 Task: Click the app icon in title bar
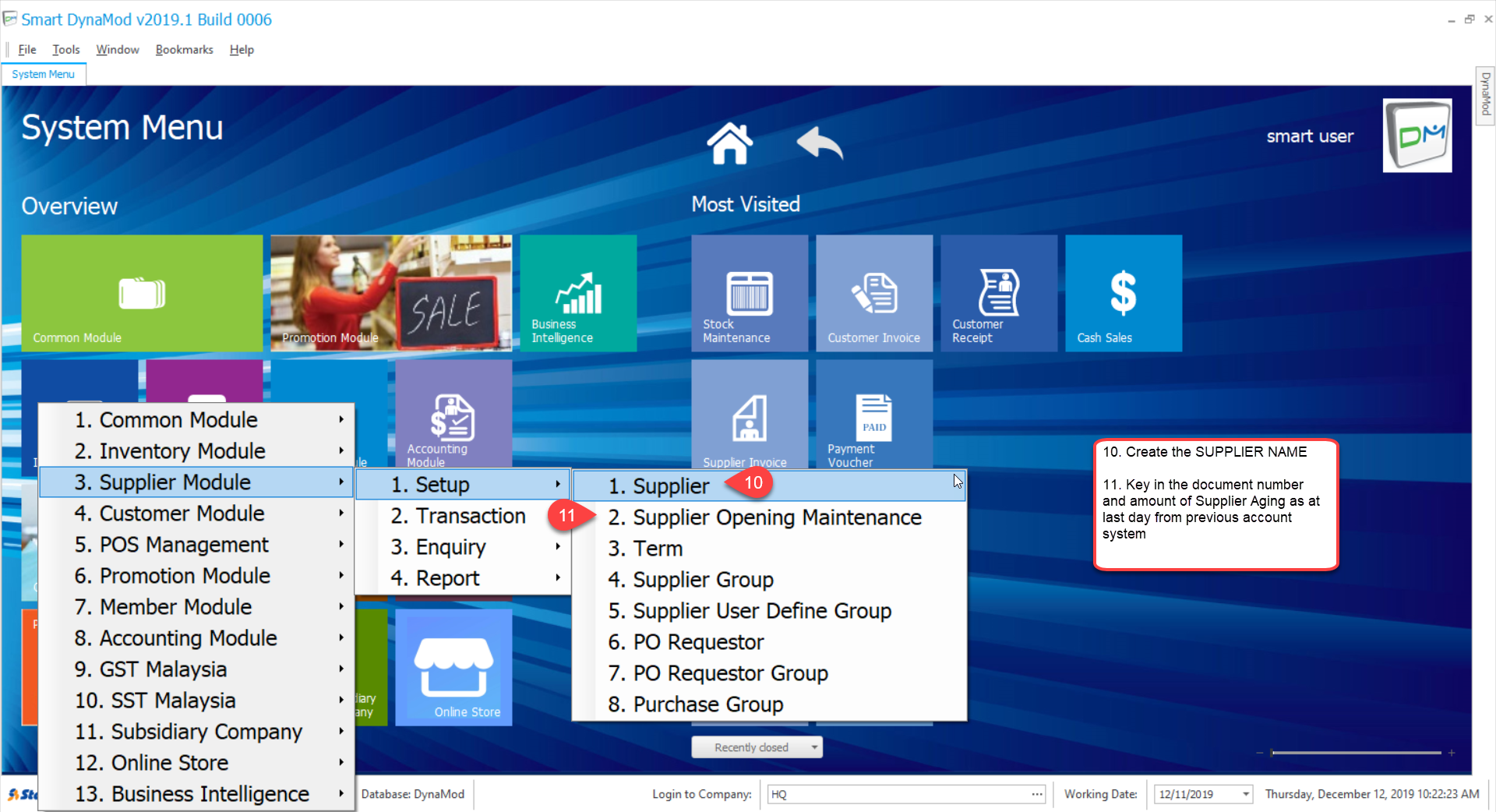(10, 19)
